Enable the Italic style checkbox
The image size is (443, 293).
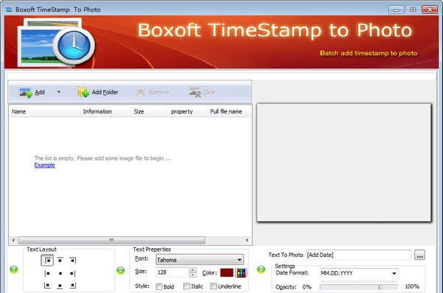pyautogui.click(x=187, y=286)
